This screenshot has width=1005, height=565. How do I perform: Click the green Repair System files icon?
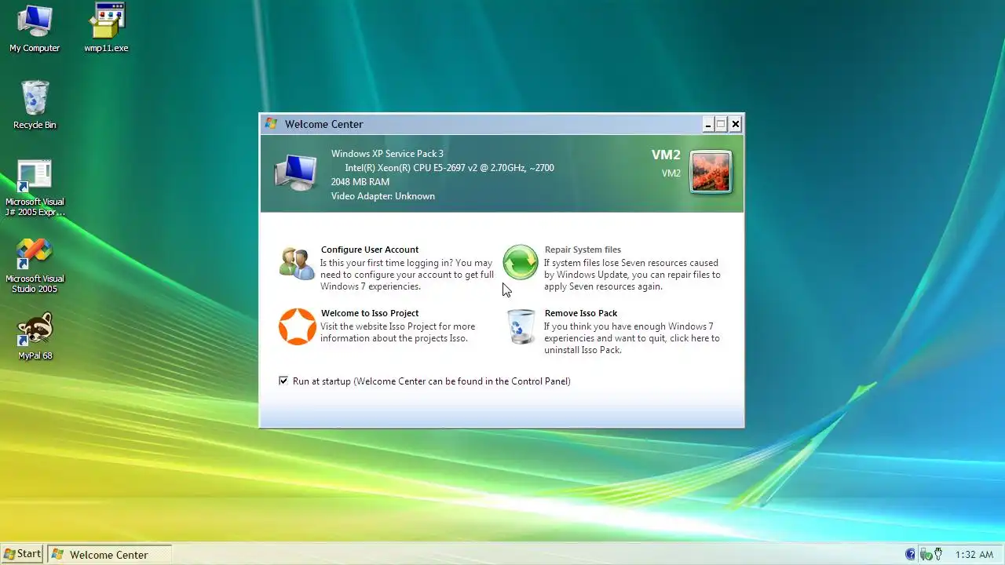(x=520, y=262)
